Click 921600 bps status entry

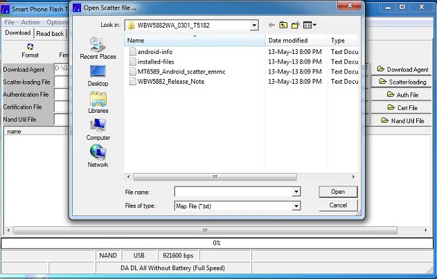click(x=178, y=255)
